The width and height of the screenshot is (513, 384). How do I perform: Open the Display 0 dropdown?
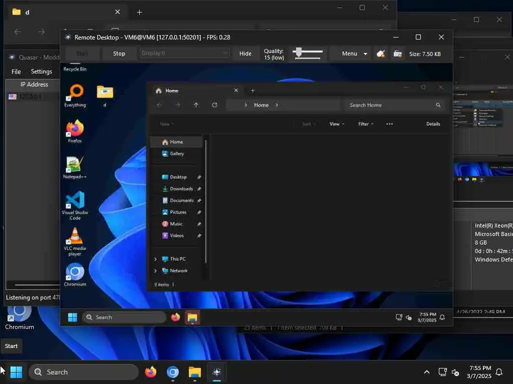185,53
